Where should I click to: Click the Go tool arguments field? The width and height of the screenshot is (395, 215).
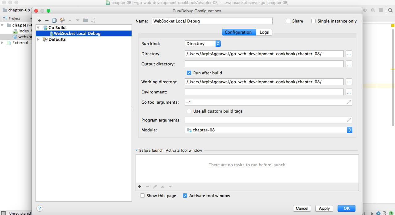point(268,102)
